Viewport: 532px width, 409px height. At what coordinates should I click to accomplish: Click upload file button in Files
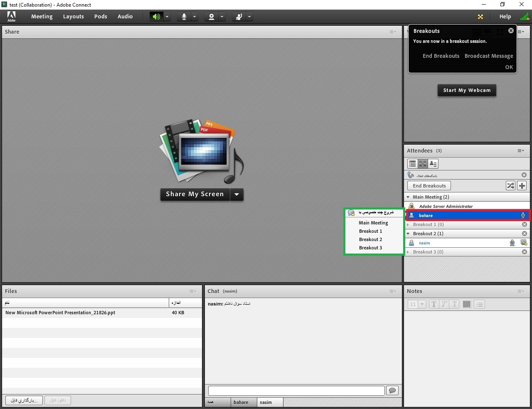(24, 400)
